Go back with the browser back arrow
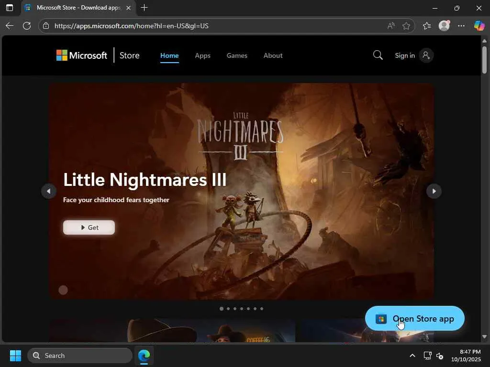Image resolution: width=490 pixels, height=367 pixels. (10, 26)
